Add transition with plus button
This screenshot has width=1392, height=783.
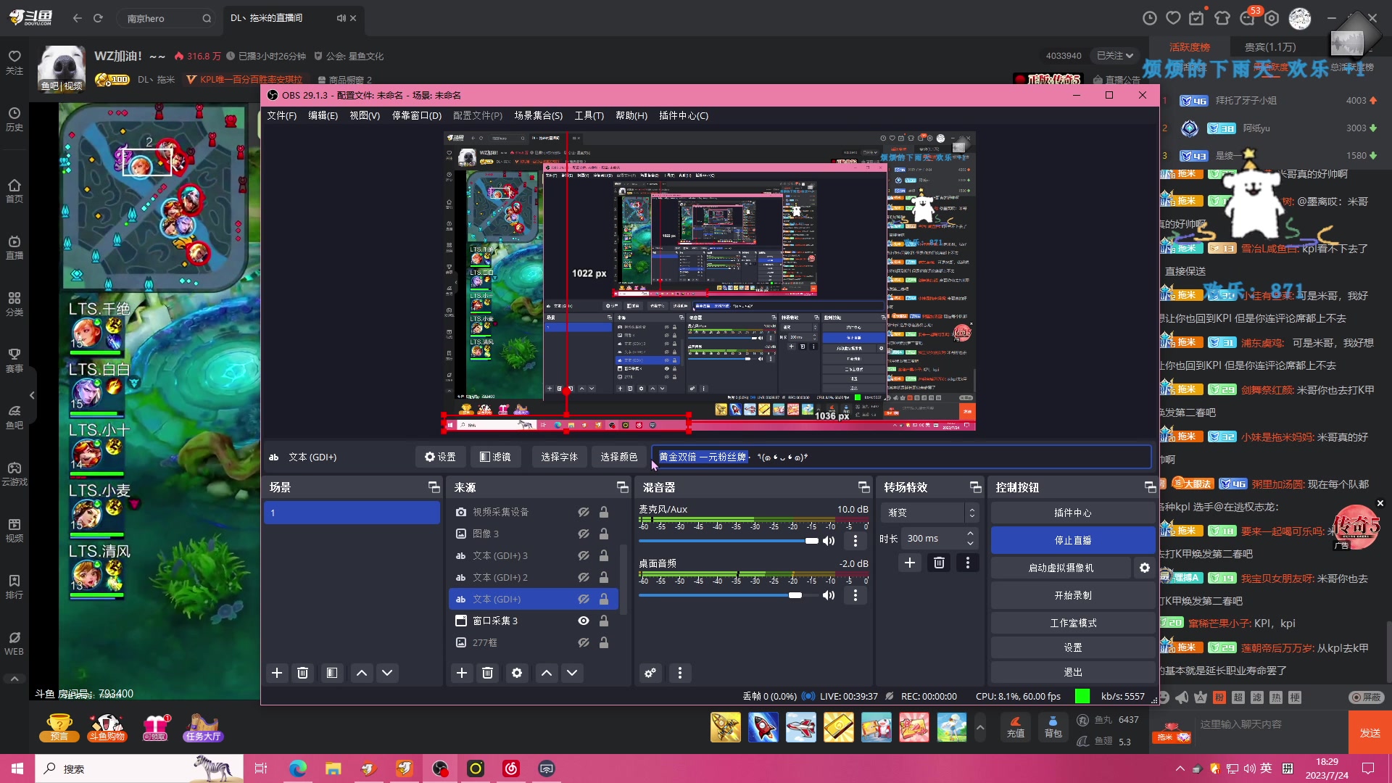click(910, 563)
